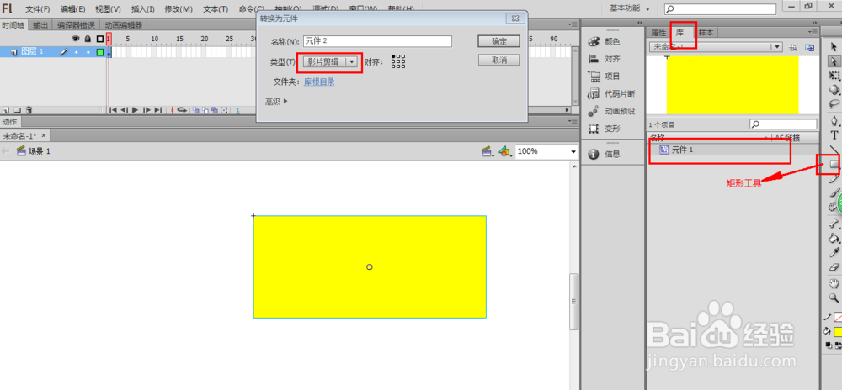This screenshot has width=842, height=390.
Task: Toggle lock dot of 图层 1
Action: click(x=87, y=52)
